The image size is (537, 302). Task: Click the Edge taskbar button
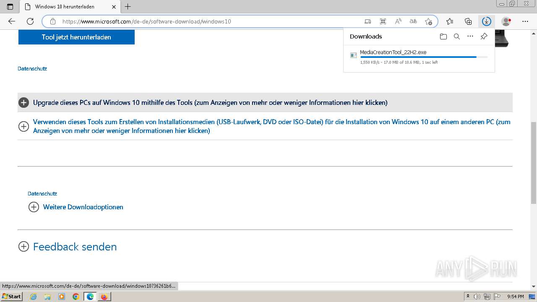[90, 297]
